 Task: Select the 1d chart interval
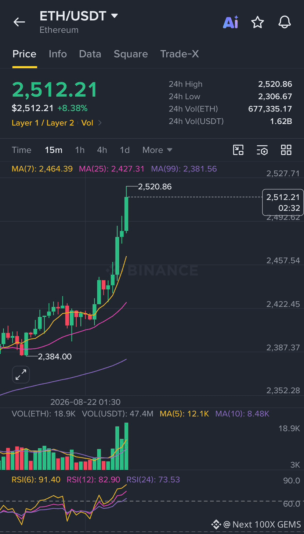pyautogui.click(x=125, y=150)
